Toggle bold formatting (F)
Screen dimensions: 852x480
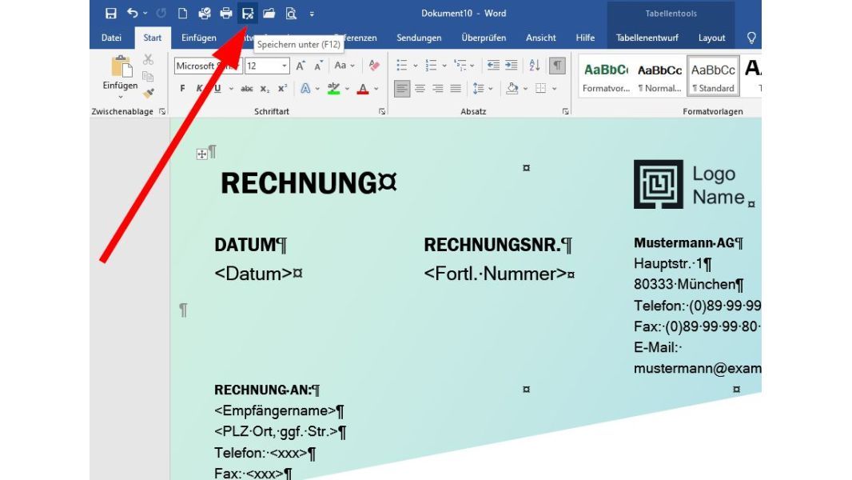[182, 89]
